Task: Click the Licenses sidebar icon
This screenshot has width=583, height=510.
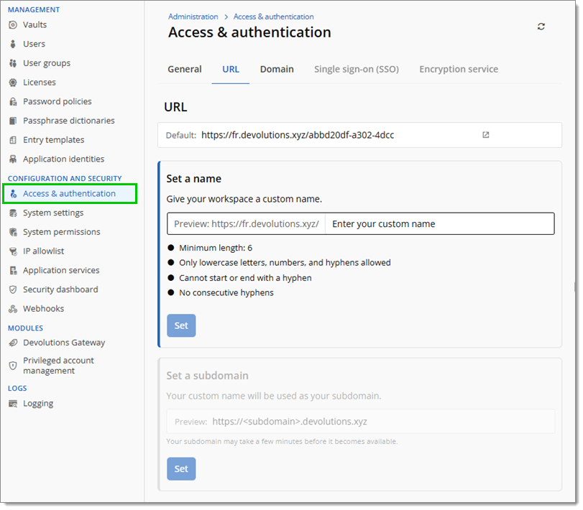Action: [x=13, y=83]
